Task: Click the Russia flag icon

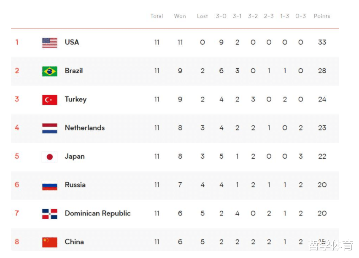Action: (x=50, y=185)
